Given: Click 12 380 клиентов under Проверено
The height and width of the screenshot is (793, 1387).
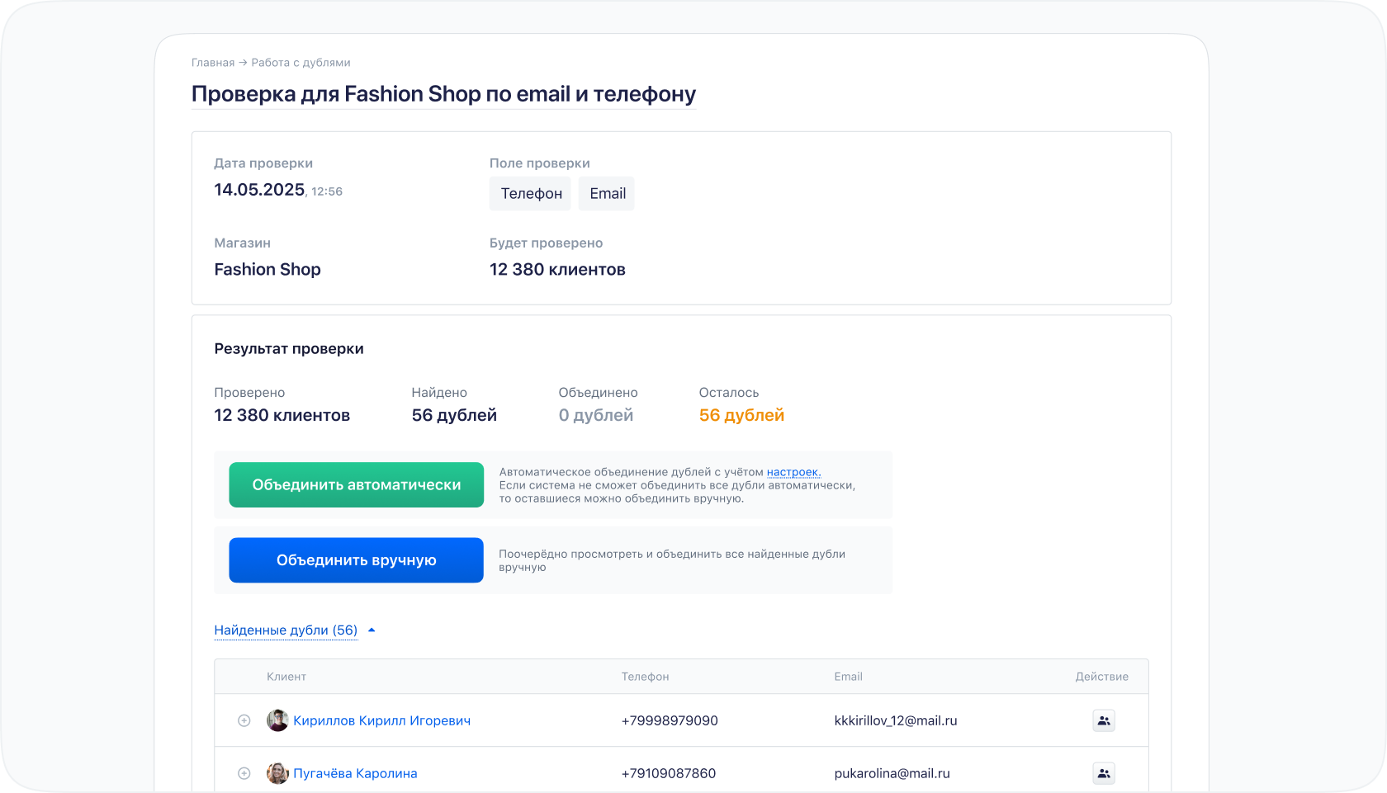Looking at the screenshot, I should [282, 415].
